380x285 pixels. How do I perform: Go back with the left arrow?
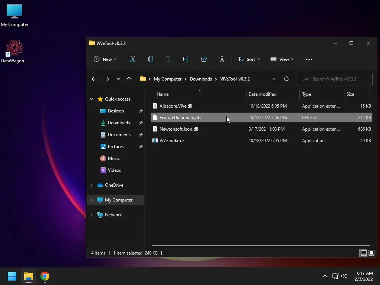pos(94,79)
